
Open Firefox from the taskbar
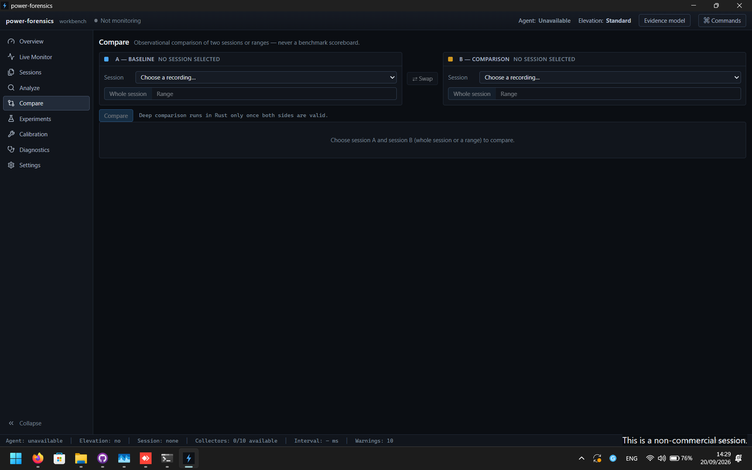pyautogui.click(x=37, y=459)
